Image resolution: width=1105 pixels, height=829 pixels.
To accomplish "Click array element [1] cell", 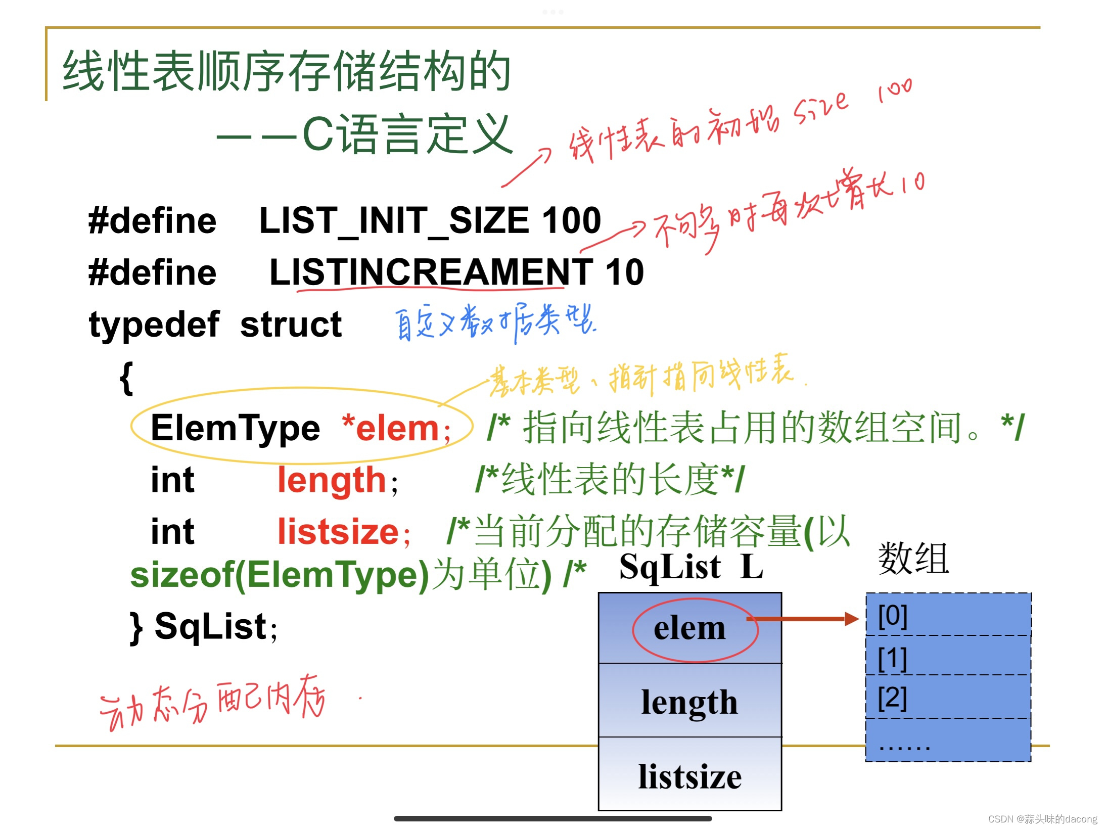I will coord(948,656).
